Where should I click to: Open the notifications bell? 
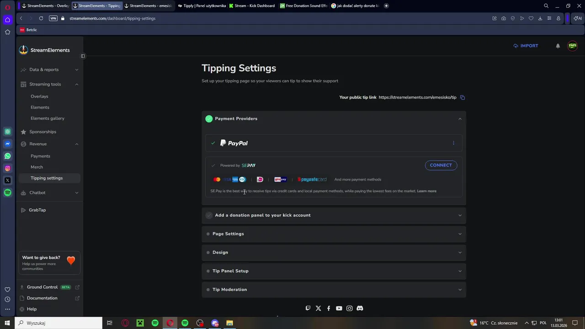(x=558, y=46)
